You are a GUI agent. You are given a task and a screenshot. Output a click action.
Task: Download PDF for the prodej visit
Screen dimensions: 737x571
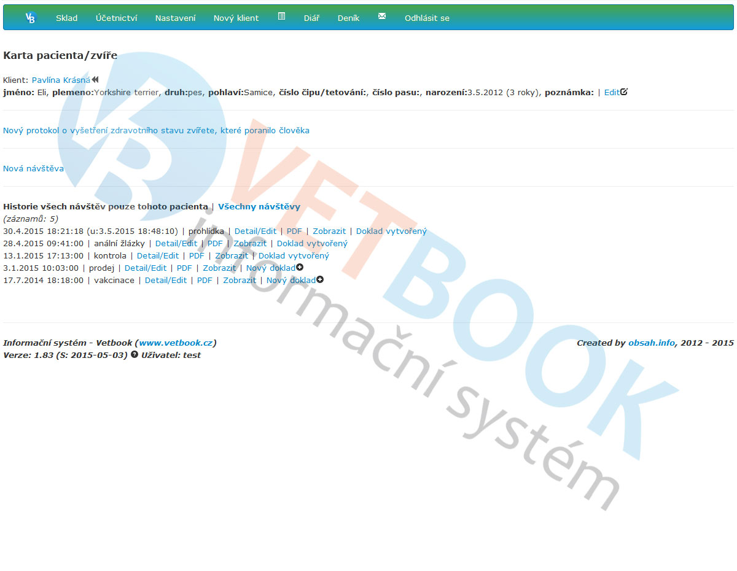(184, 268)
